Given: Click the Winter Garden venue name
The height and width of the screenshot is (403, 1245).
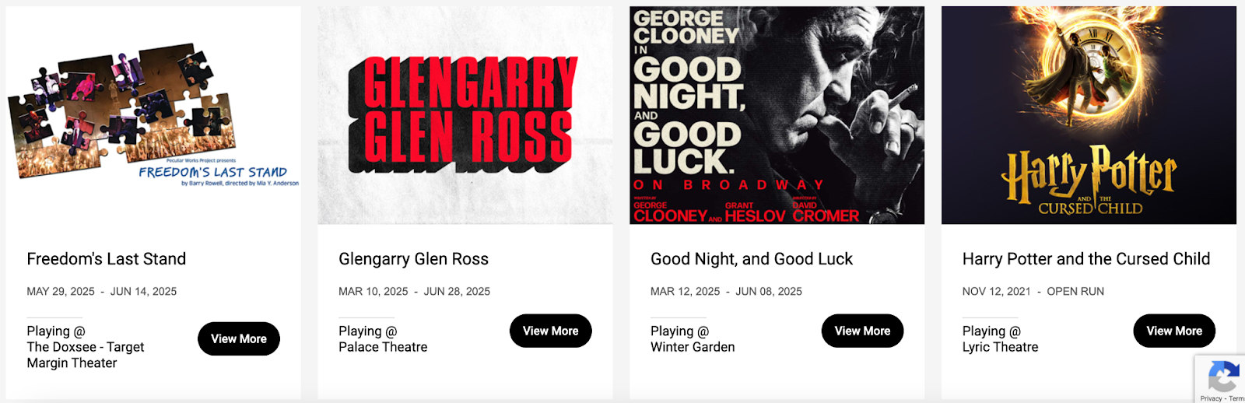Looking at the screenshot, I should 693,347.
